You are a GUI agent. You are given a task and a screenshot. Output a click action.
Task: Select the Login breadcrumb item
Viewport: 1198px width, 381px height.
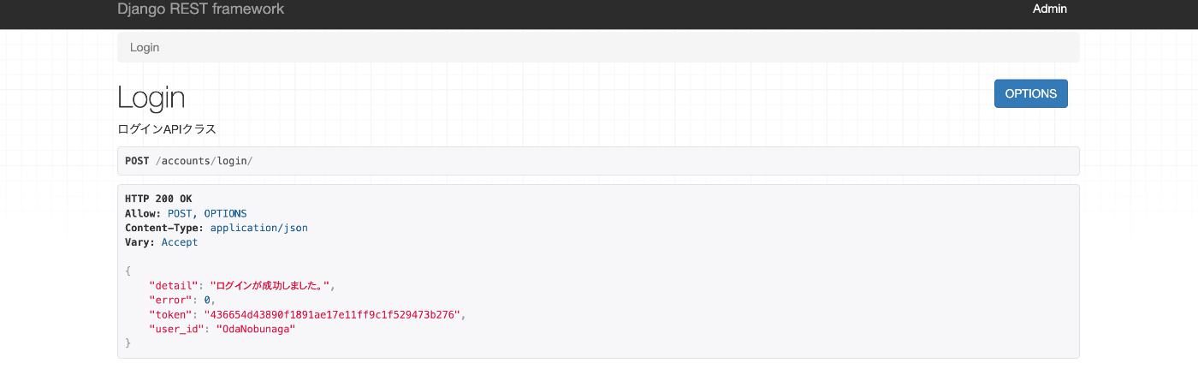(x=145, y=47)
